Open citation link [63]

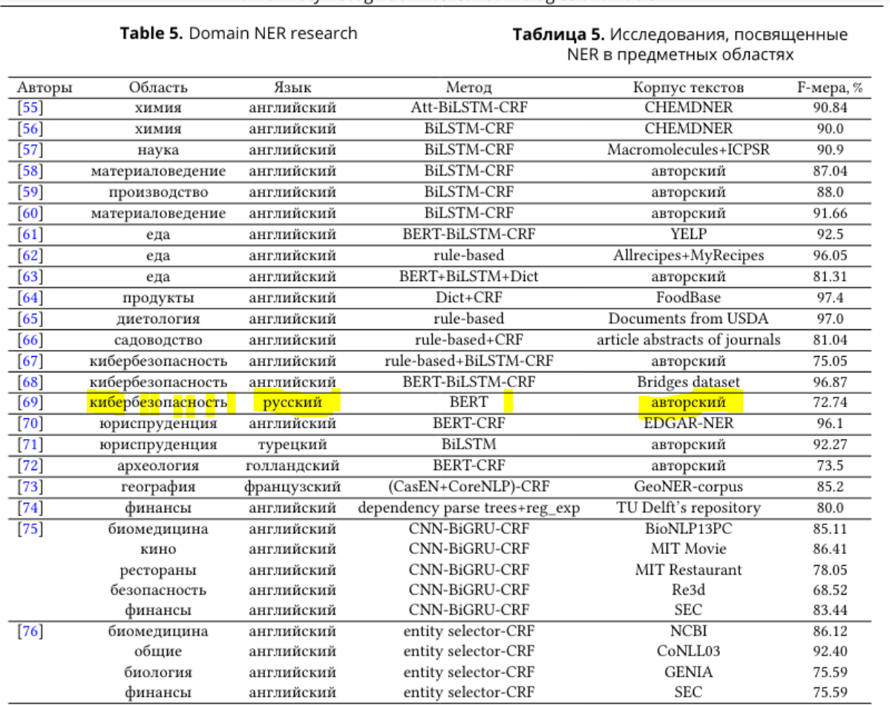click(x=30, y=276)
